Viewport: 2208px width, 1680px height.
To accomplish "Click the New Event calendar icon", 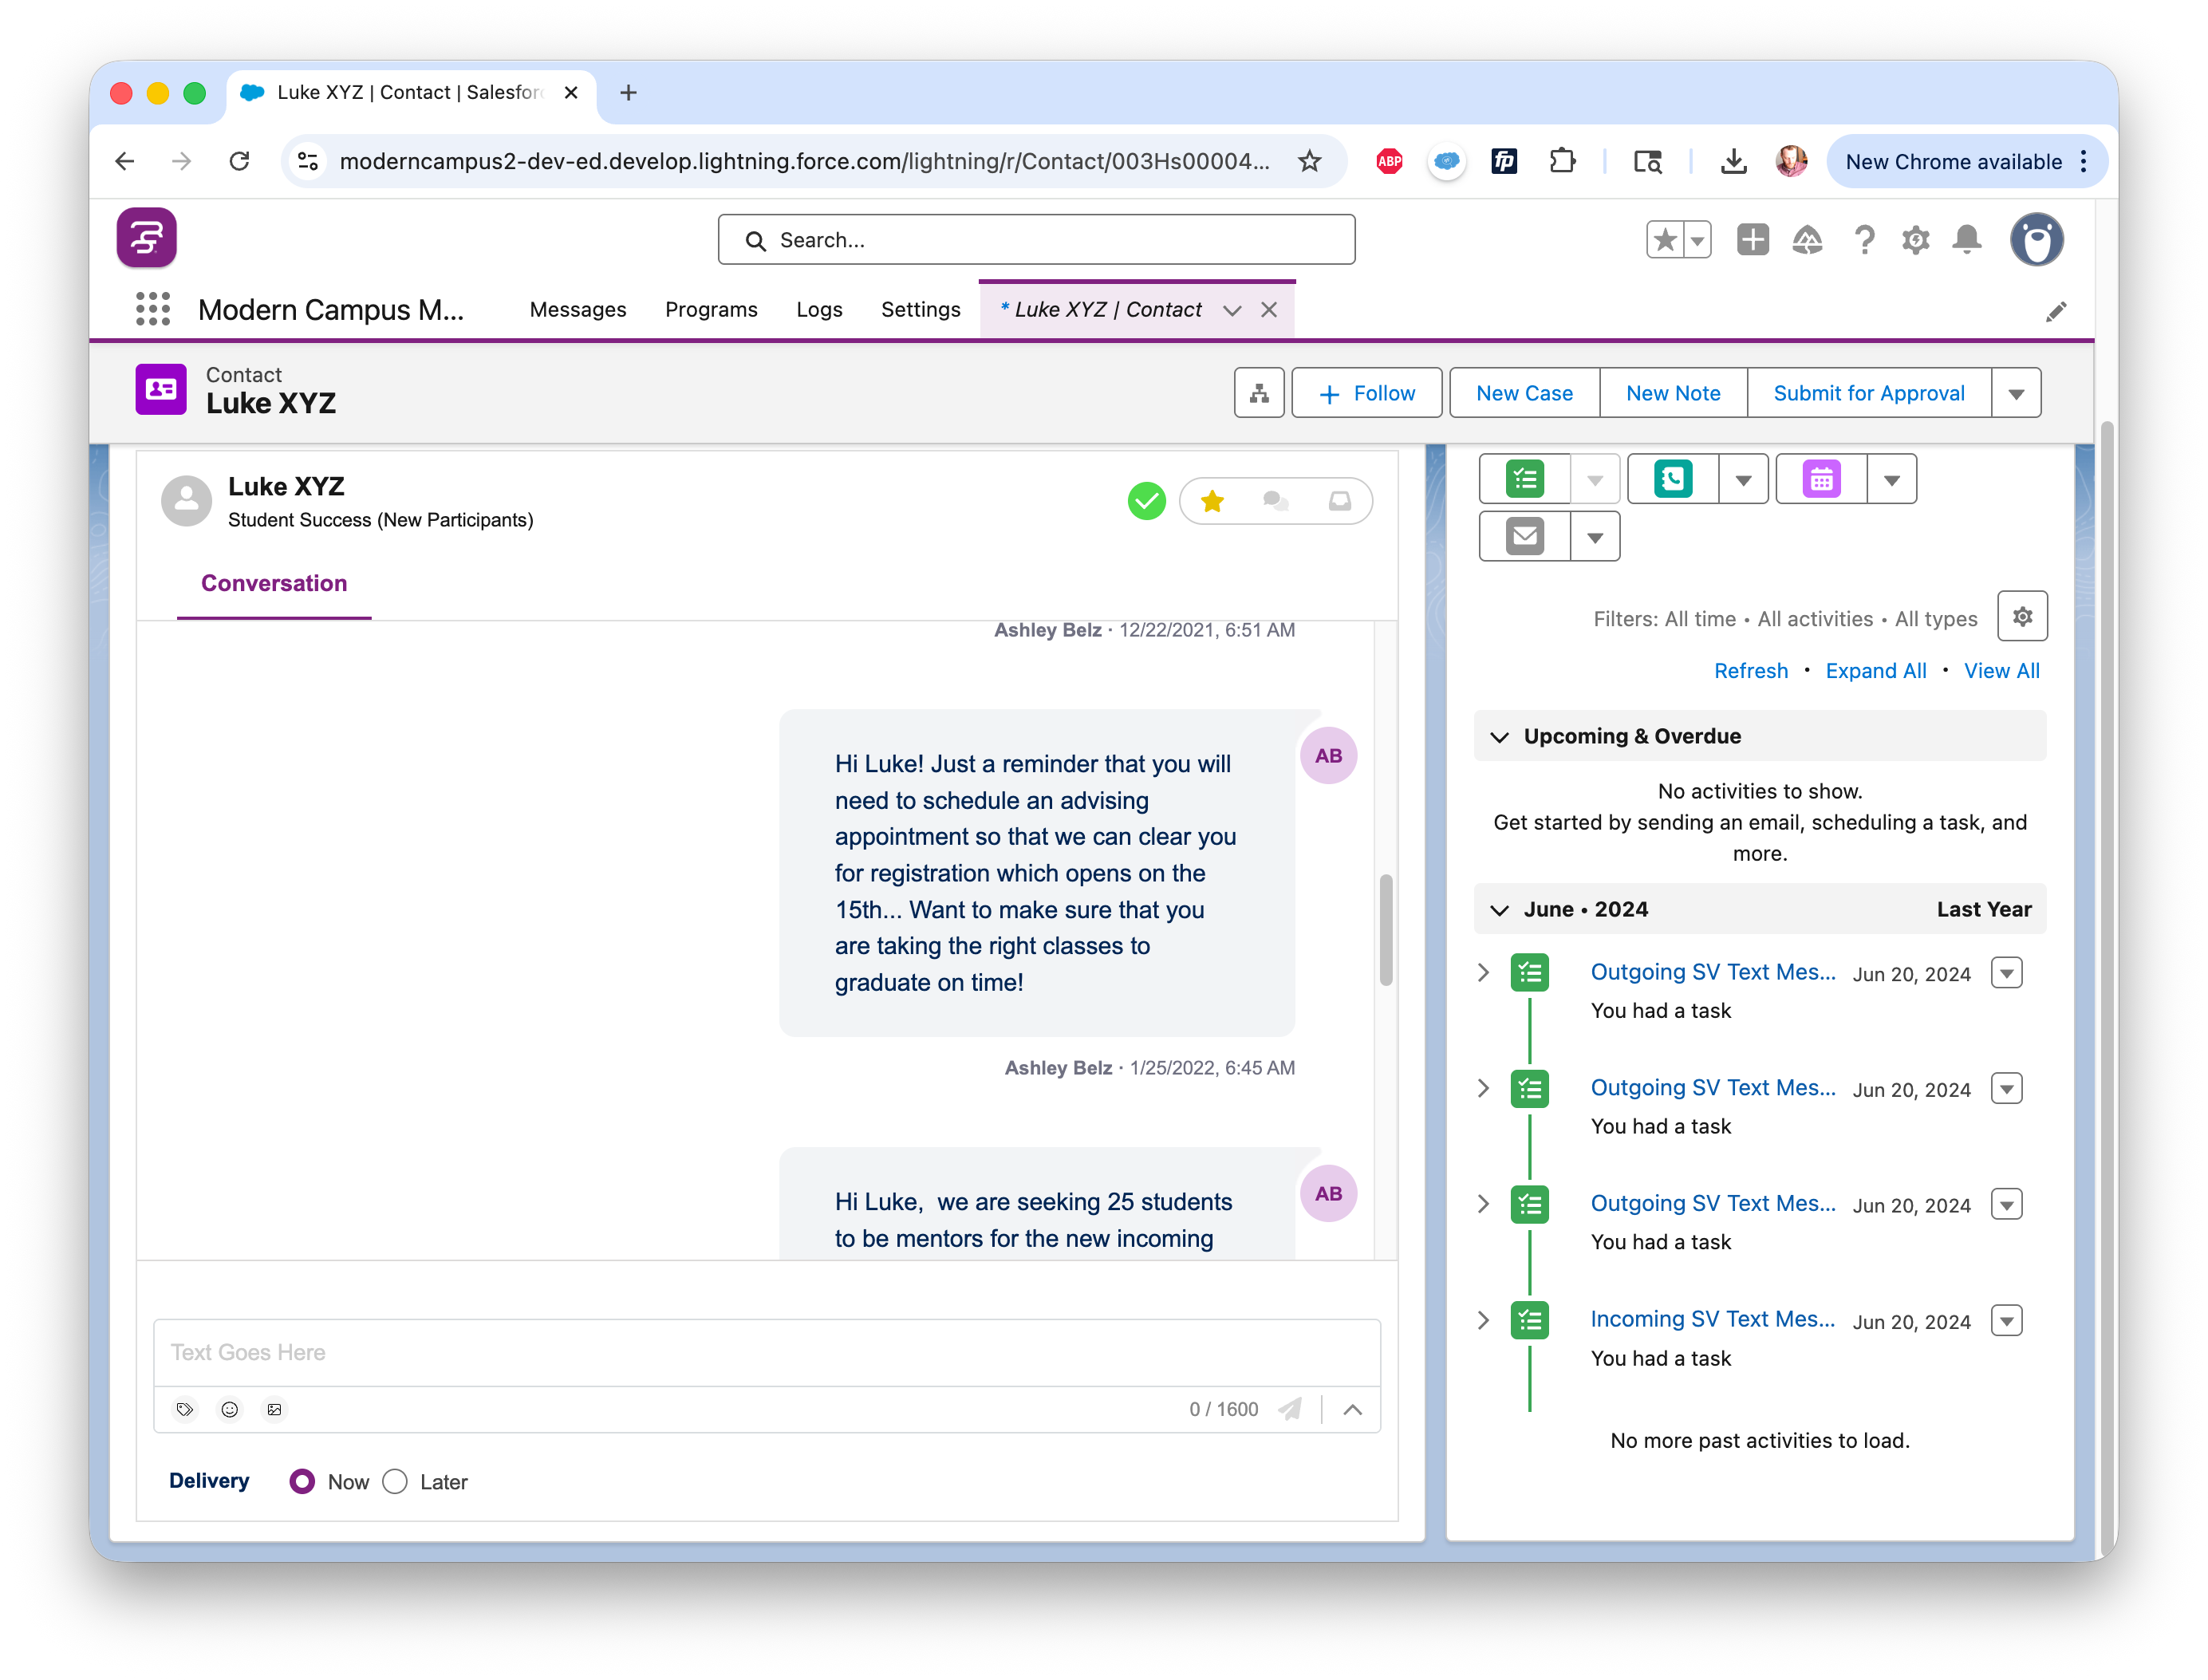I will click(1821, 479).
